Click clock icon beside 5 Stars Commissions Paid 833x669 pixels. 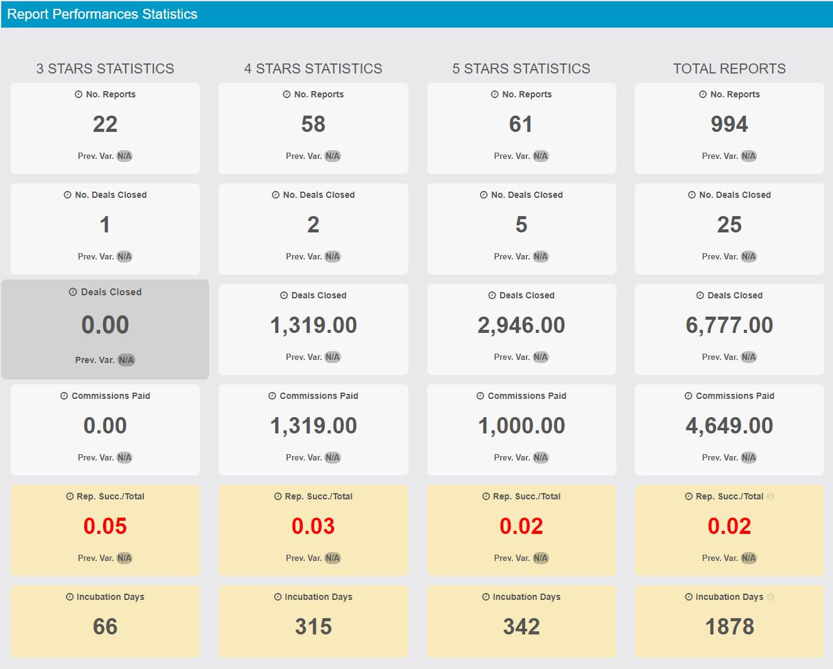pyautogui.click(x=480, y=396)
